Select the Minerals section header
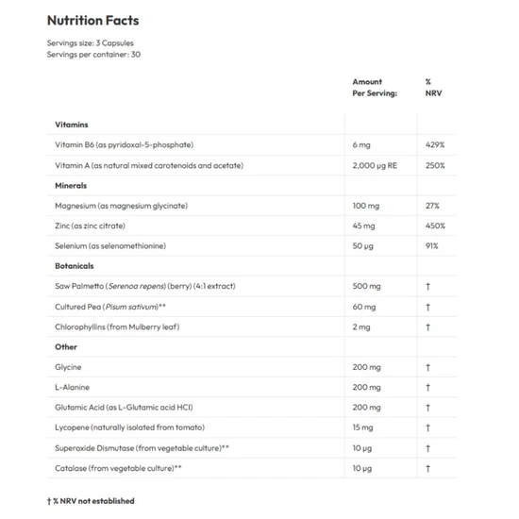The height and width of the screenshot is (519, 519). point(71,186)
